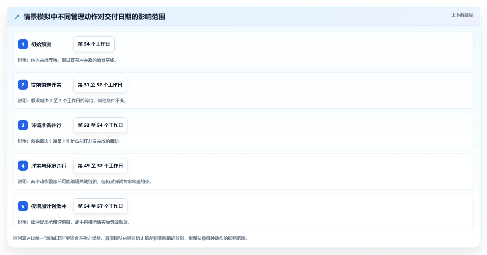Screen dimensions: 487x255
Task: Click the note 缓冲提高承诺谨慎度
Action: coord(74,222)
